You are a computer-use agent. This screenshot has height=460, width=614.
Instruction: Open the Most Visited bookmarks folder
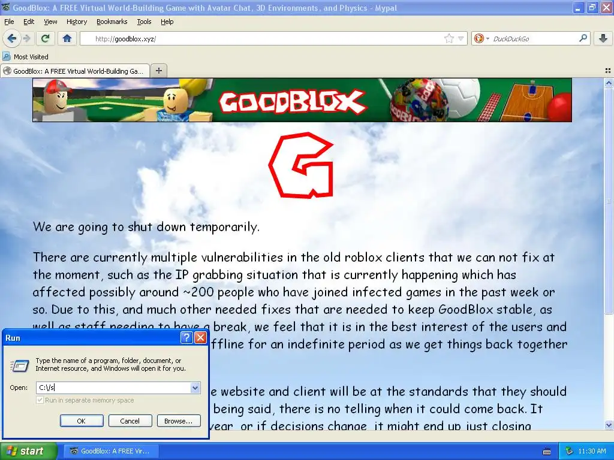click(26, 57)
